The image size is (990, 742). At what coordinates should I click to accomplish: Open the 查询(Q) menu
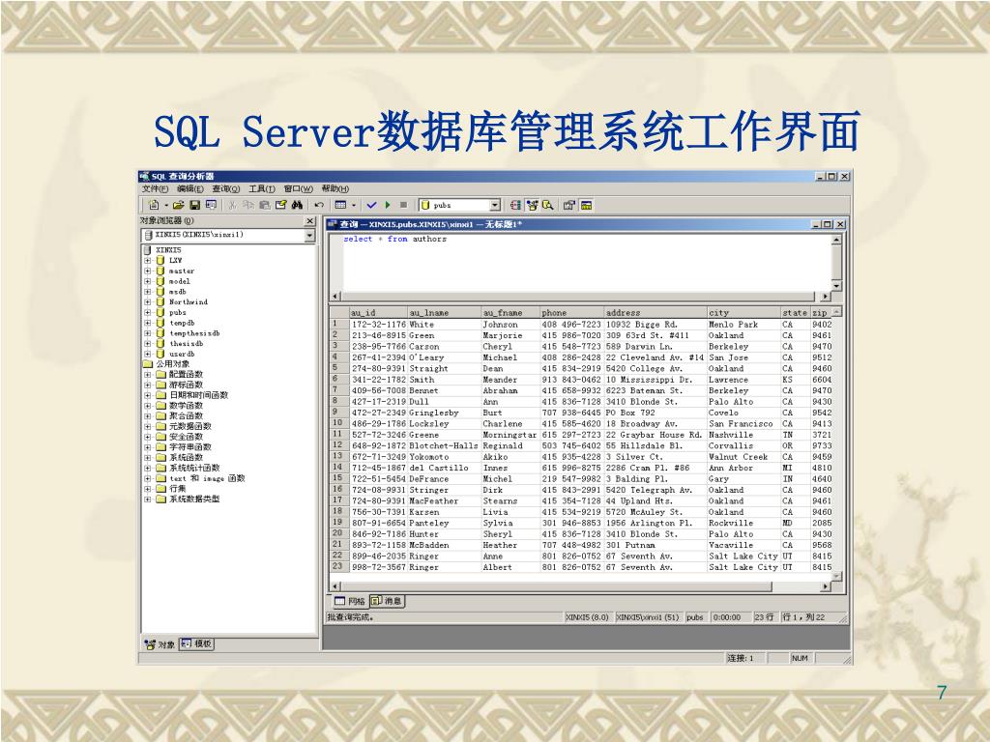(226, 188)
